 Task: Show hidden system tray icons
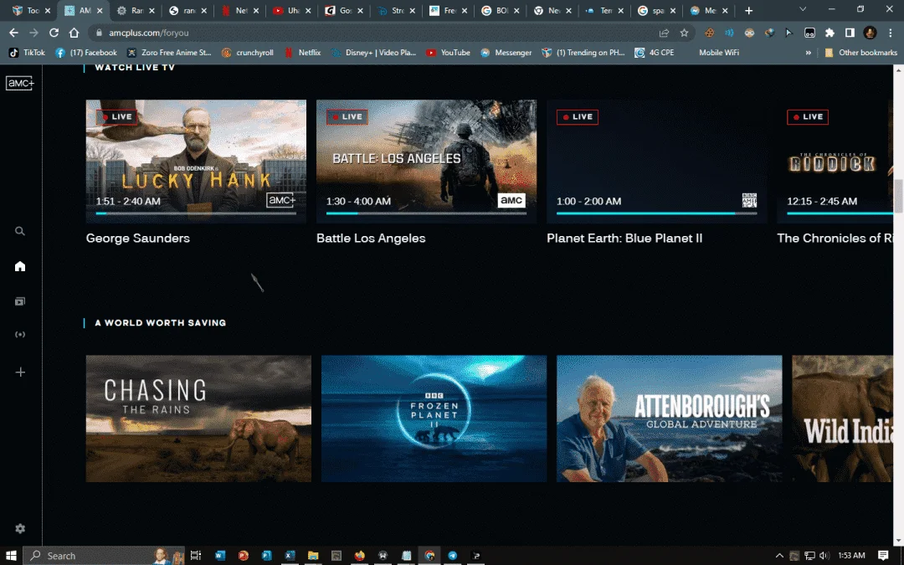click(779, 556)
